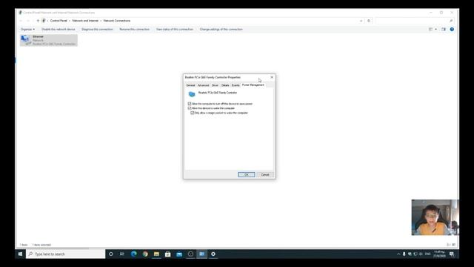The width and height of the screenshot is (474, 267).
Task: Expand chevron after Control Panel breadcrumb
Action: [x=70, y=21]
